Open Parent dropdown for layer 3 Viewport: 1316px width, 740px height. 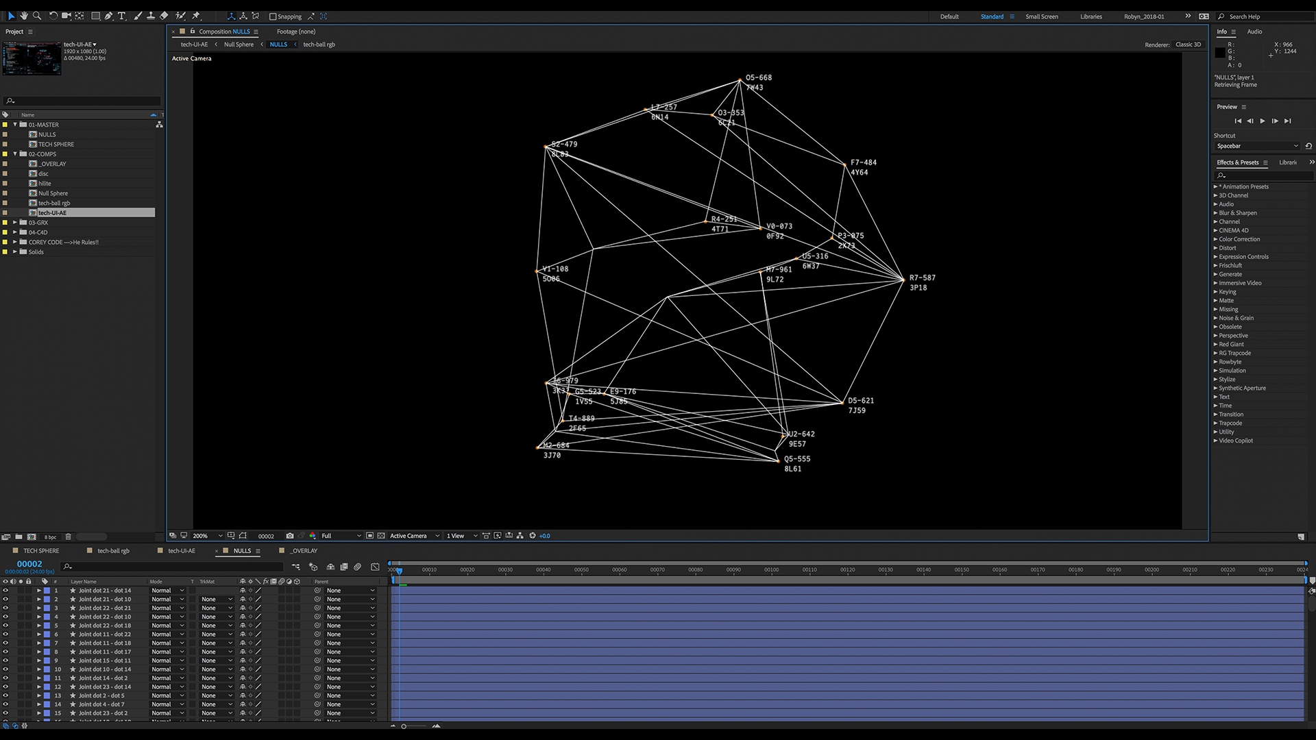coord(351,608)
